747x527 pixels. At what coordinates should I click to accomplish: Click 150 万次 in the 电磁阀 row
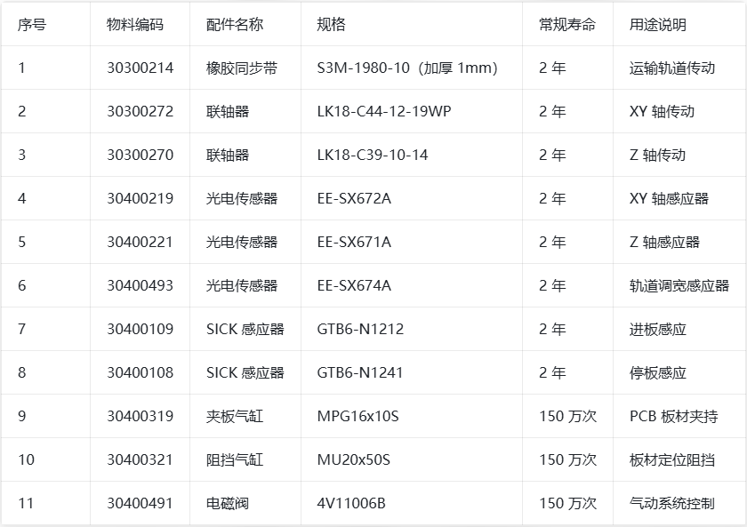click(x=568, y=504)
